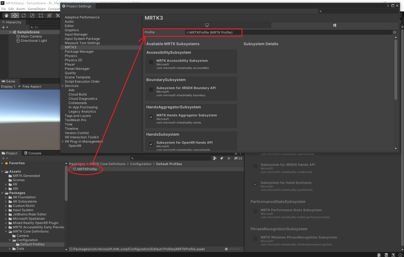Check Subsystem for XRSDK Hands API in background

pos(255,166)
